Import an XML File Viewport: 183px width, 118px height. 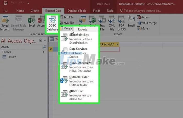pyautogui.click(x=67, y=23)
